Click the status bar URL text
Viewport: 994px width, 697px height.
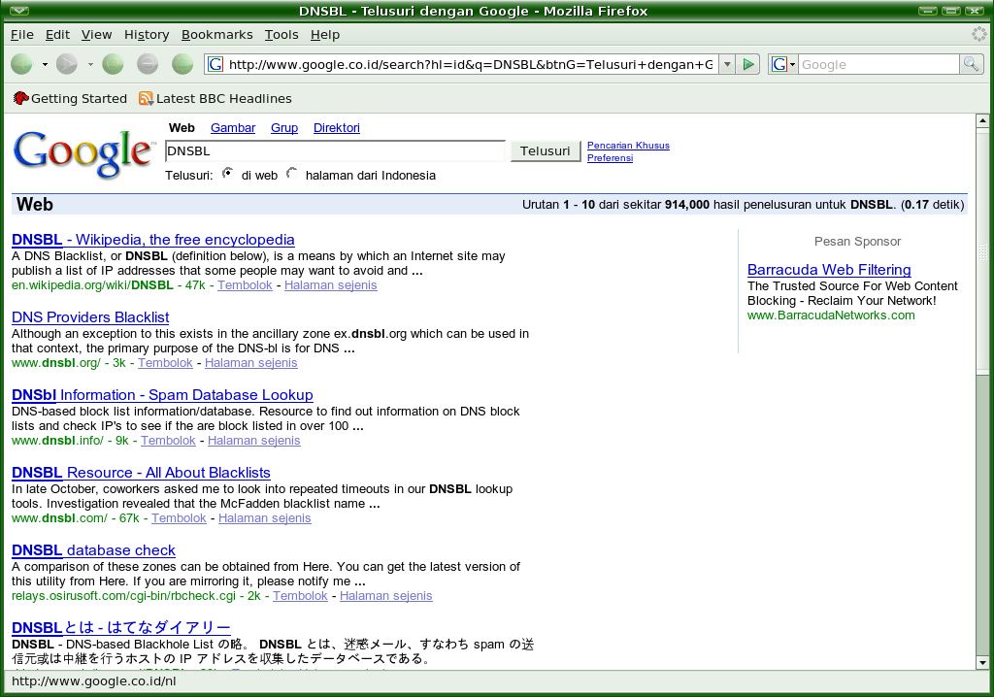[94, 681]
